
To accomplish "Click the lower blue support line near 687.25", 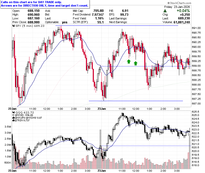I will click(136, 101).
